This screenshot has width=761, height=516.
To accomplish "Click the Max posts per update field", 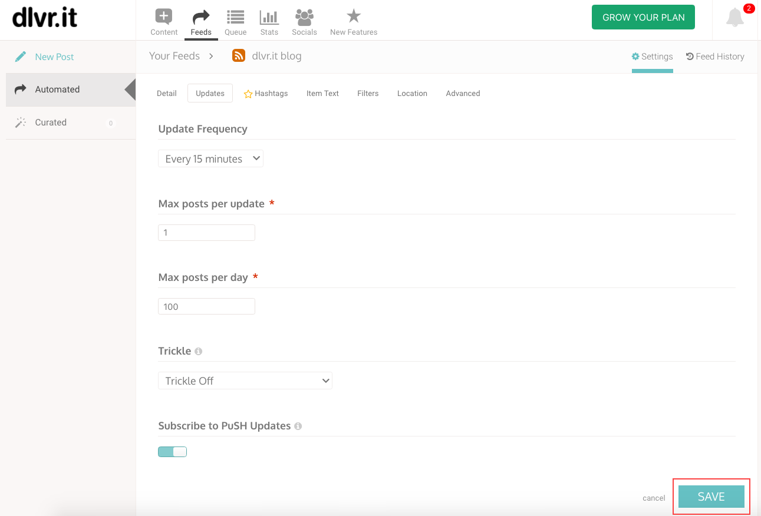I will (206, 233).
